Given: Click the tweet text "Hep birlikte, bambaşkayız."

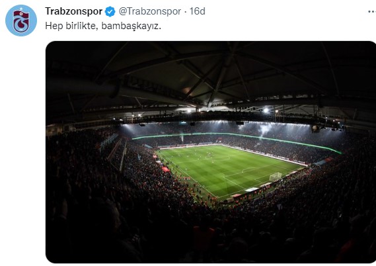Looking at the screenshot, I should (x=103, y=26).
